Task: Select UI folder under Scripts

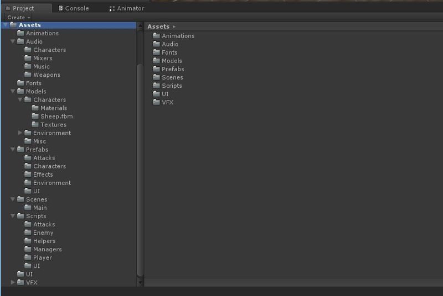Action: pyautogui.click(x=37, y=266)
